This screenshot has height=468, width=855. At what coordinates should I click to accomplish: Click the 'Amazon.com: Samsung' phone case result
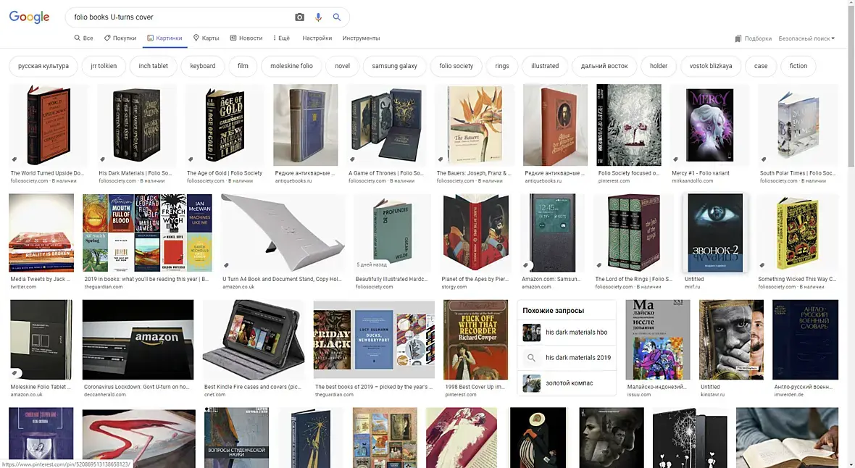point(552,233)
